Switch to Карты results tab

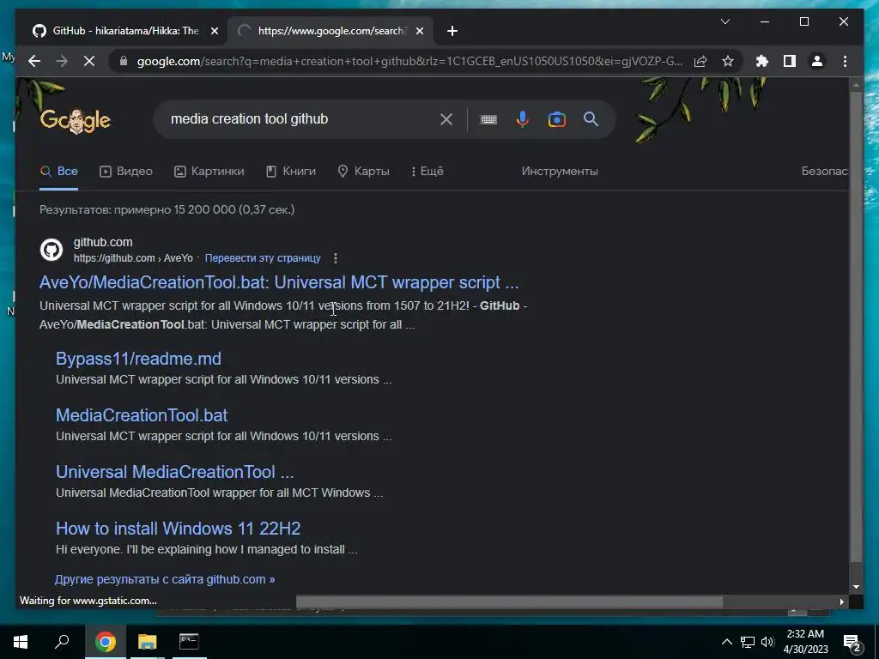363,171
